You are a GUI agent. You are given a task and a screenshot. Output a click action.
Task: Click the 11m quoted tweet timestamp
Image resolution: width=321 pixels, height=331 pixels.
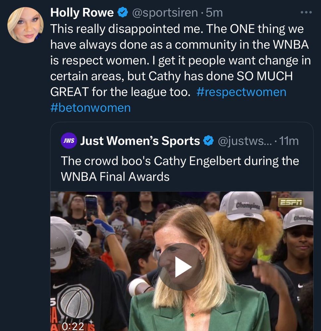click(289, 141)
